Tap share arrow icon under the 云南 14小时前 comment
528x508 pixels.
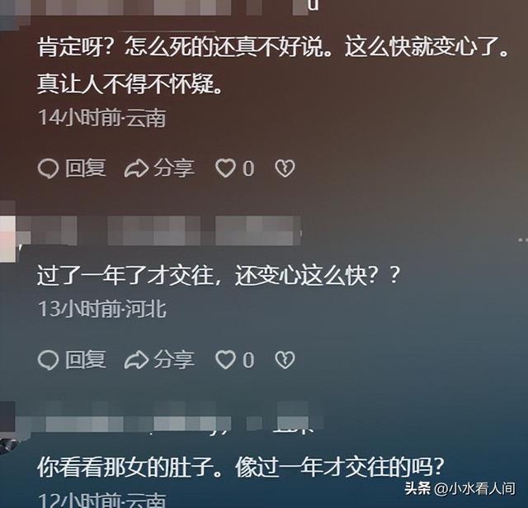[136, 169]
